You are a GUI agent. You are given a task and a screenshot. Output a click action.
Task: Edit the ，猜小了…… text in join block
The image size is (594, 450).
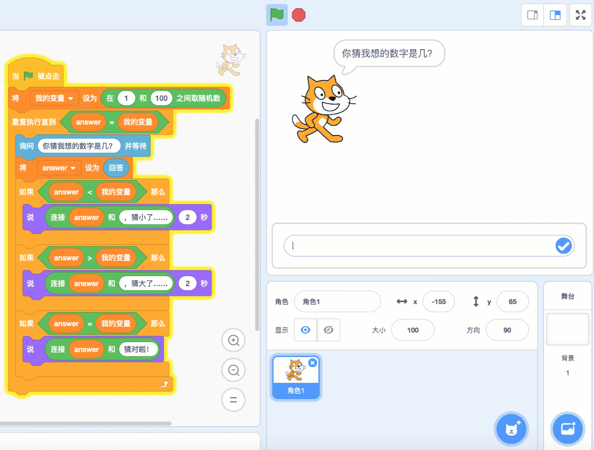point(146,217)
